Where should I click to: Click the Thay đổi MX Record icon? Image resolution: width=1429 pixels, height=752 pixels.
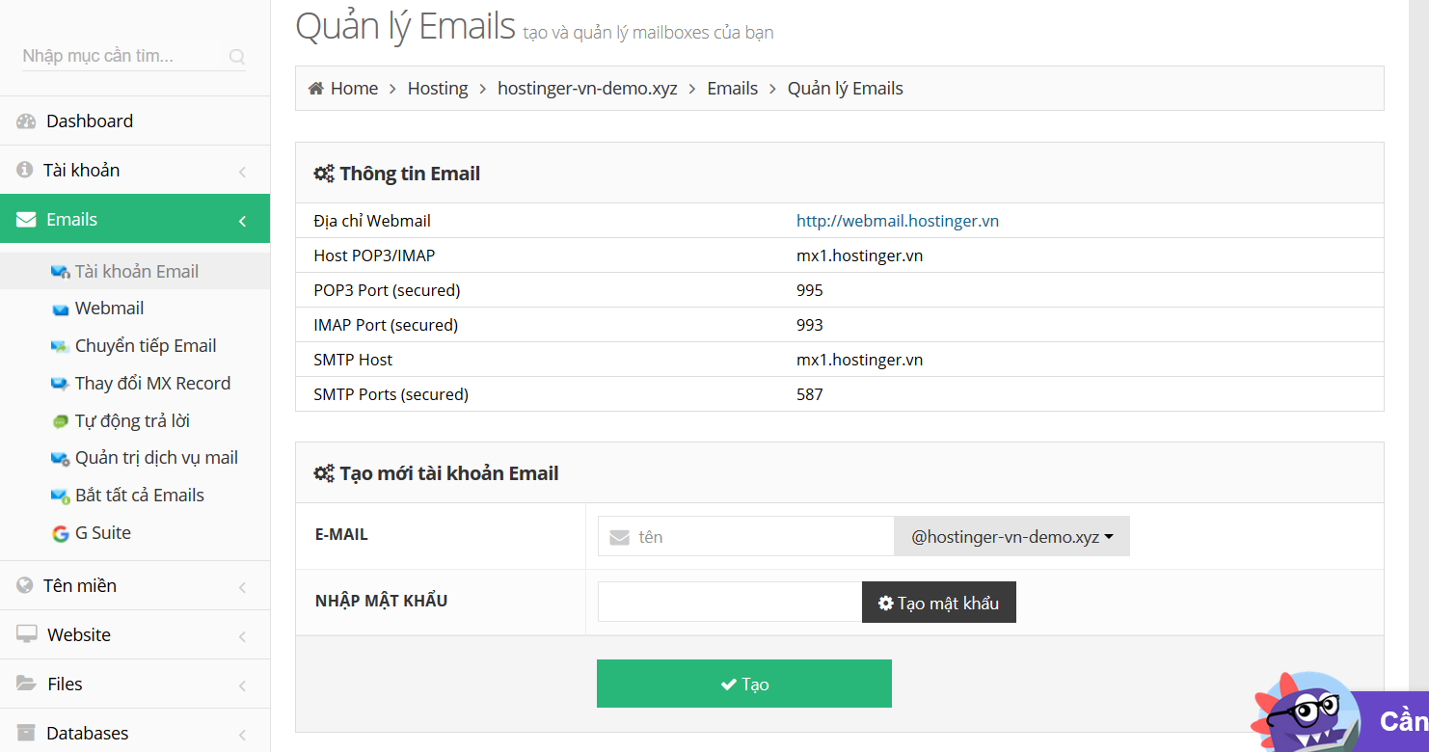[60, 384]
